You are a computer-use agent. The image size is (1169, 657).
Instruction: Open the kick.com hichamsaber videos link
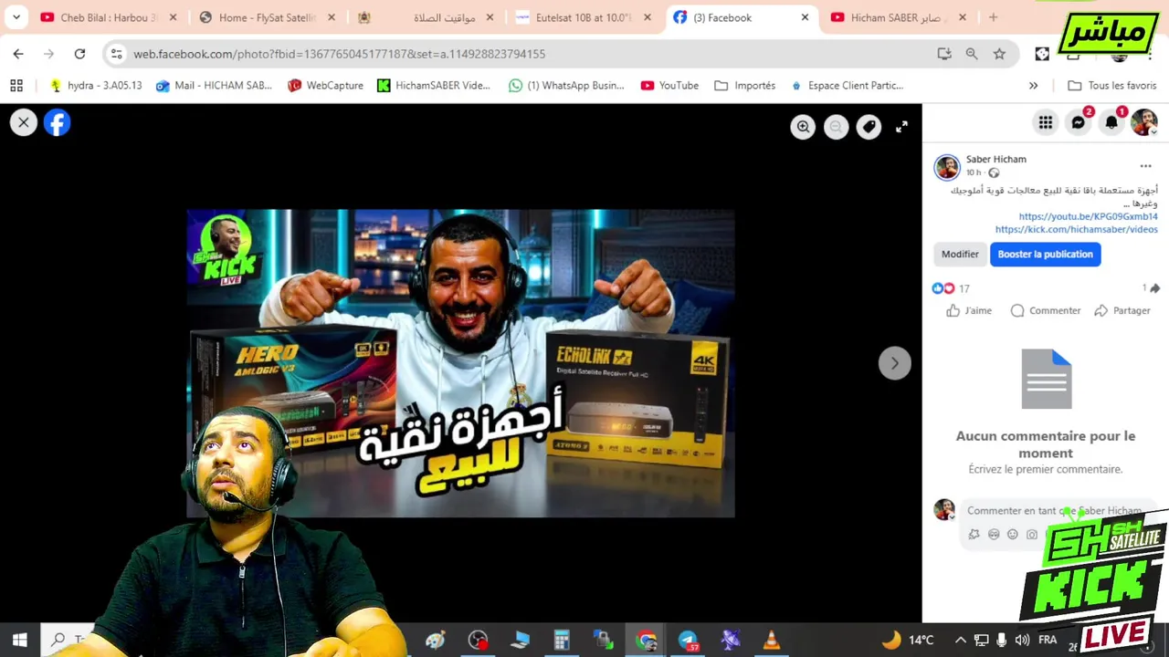pos(1076,229)
